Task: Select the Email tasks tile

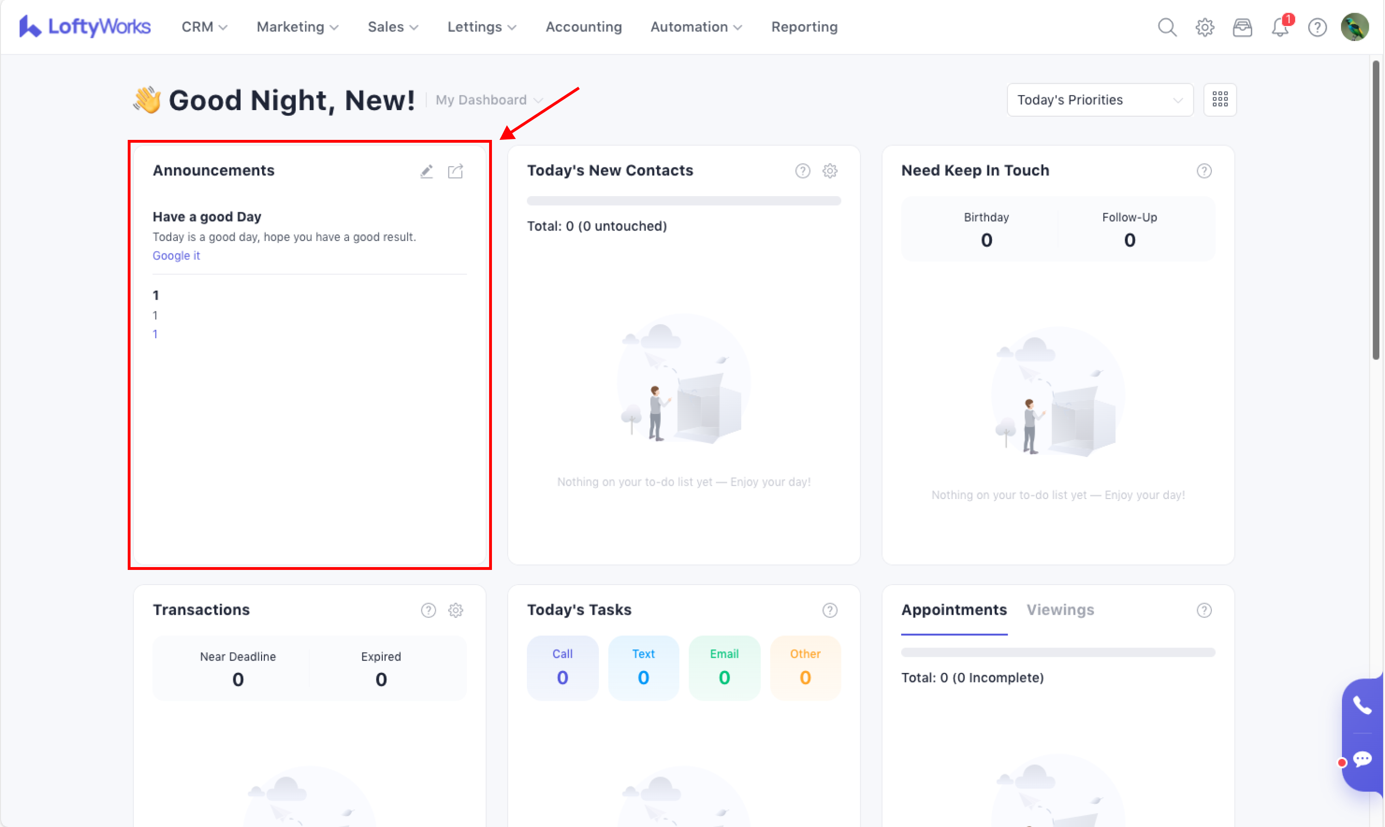Action: [x=724, y=668]
